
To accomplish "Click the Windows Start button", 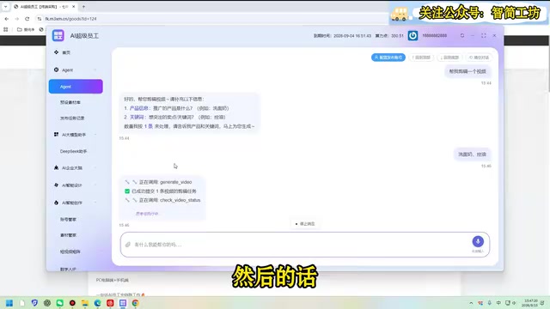I will pyautogui.click(x=9, y=303).
